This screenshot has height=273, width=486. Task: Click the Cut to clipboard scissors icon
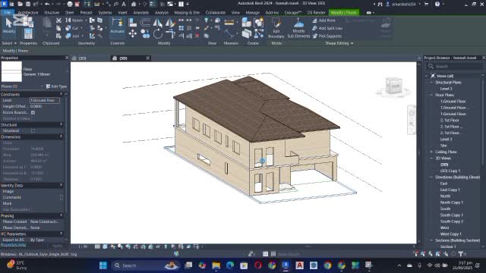click(58, 20)
